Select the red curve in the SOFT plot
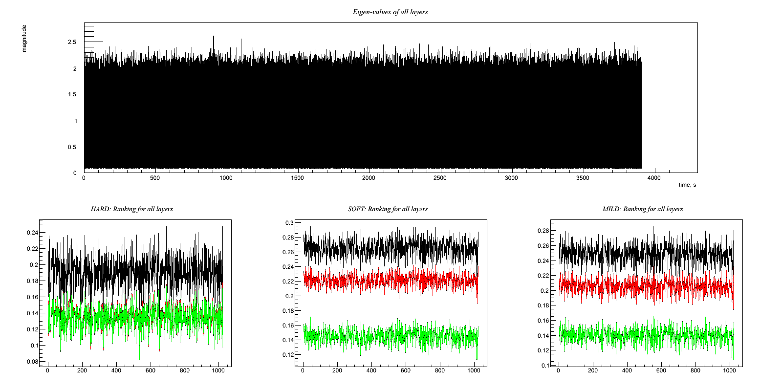This screenshot has height=391, width=782. click(391, 280)
